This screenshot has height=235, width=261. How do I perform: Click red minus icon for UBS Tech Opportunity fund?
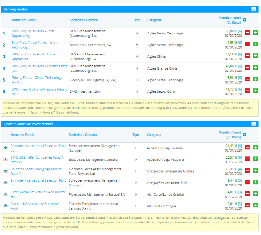click(247, 33)
